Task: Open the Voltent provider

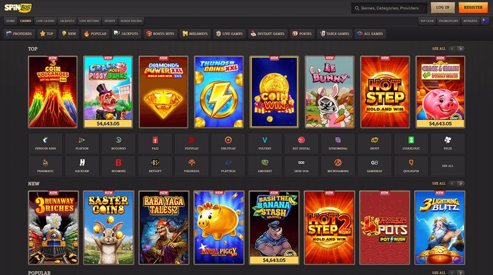Action: 265,143
